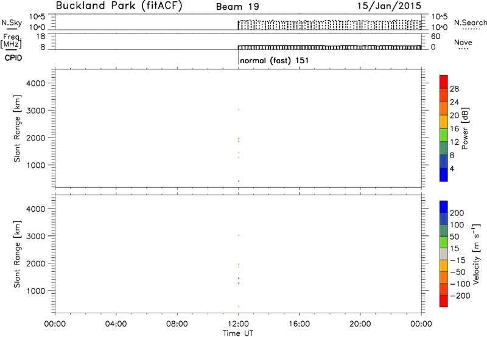487x337 pixels.
Task: Click the 'Nave' legend label
Action: (x=463, y=42)
